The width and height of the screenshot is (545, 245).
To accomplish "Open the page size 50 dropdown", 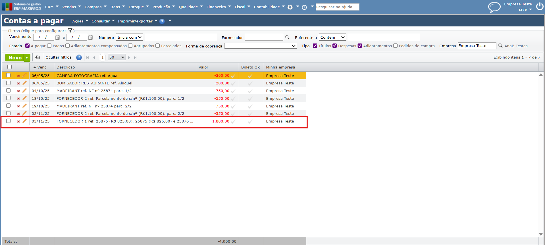I will 117,57.
